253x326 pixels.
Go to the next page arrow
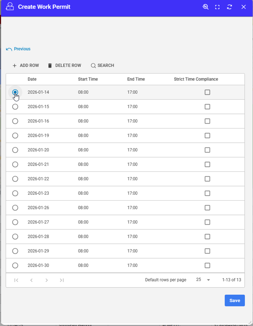[x=47, y=280]
